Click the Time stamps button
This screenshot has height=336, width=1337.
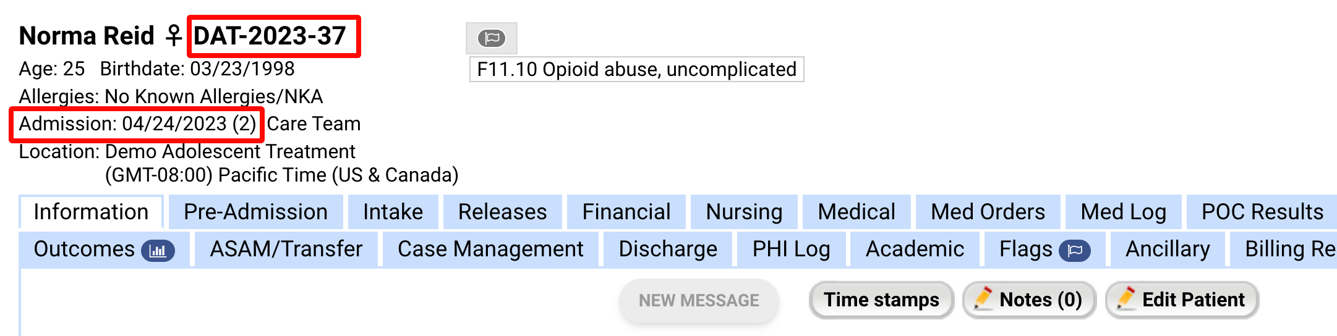tap(881, 300)
